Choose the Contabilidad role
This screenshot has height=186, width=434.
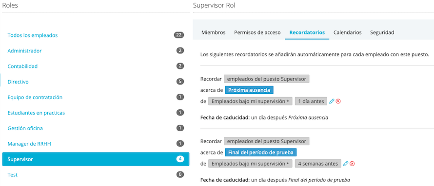coord(96,66)
